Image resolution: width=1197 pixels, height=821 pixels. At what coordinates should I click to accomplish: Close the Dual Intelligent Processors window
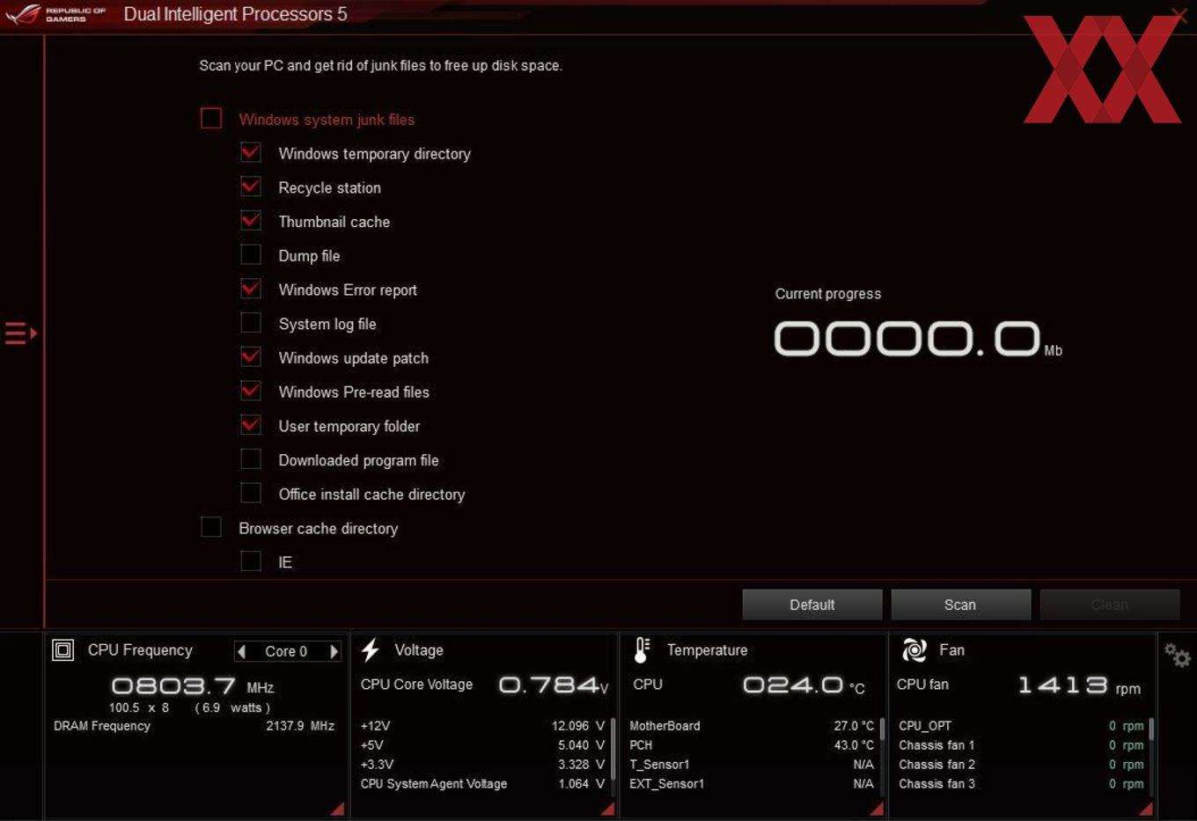click(x=1179, y=15)
